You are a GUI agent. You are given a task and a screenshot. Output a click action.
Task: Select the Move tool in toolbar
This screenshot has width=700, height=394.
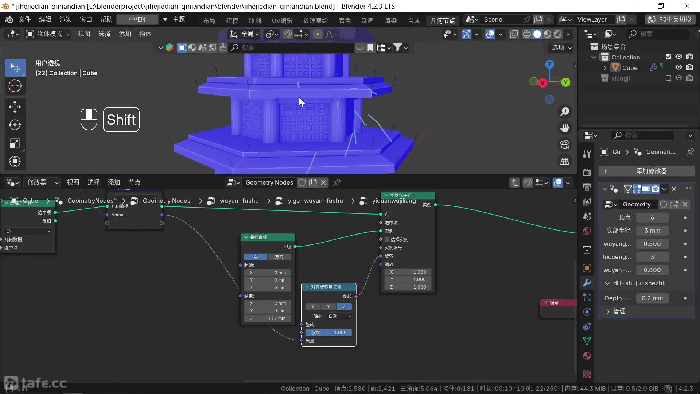coord(15,107)
